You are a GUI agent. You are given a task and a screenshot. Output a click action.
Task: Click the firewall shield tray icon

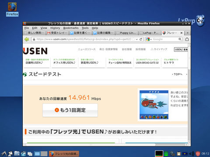[x=198, y=154]
